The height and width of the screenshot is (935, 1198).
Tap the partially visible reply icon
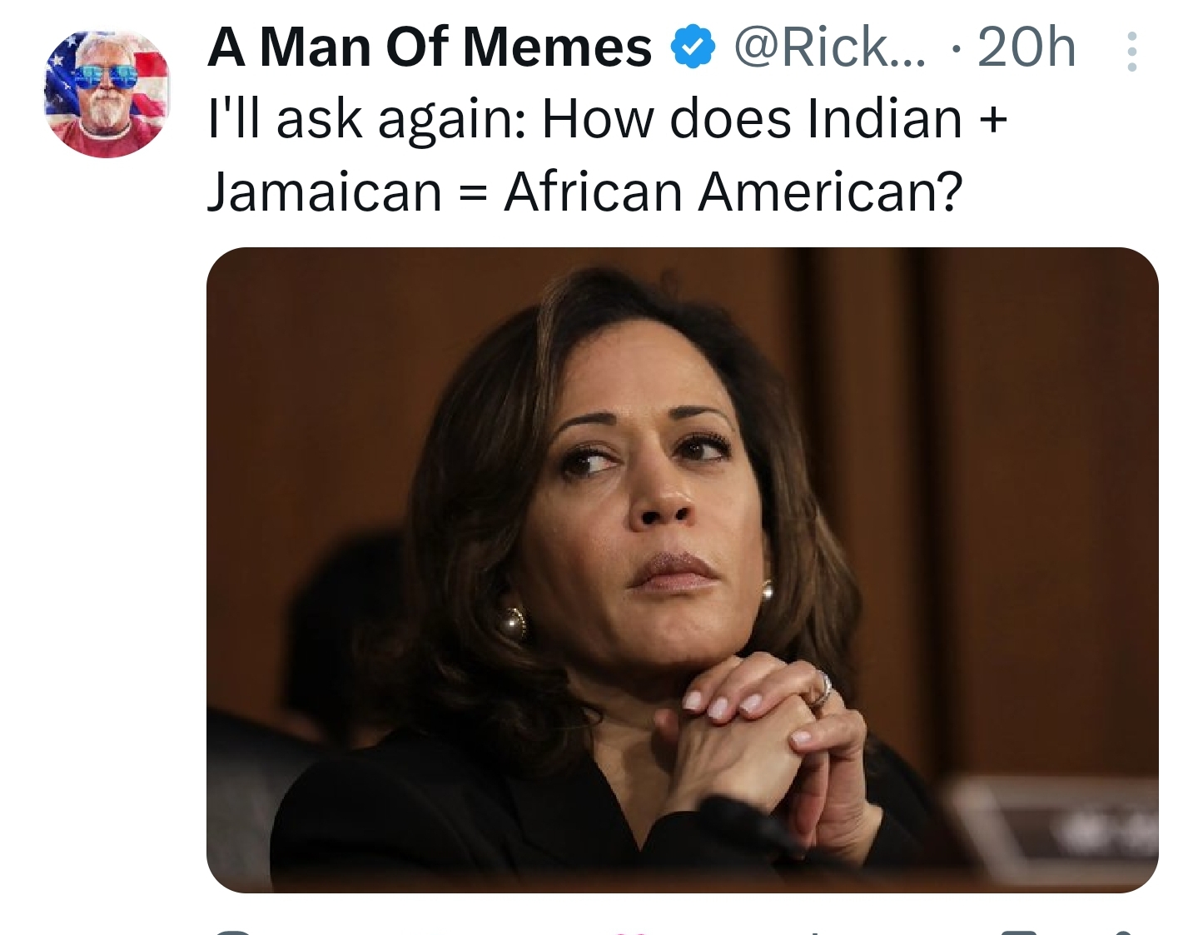232,932
